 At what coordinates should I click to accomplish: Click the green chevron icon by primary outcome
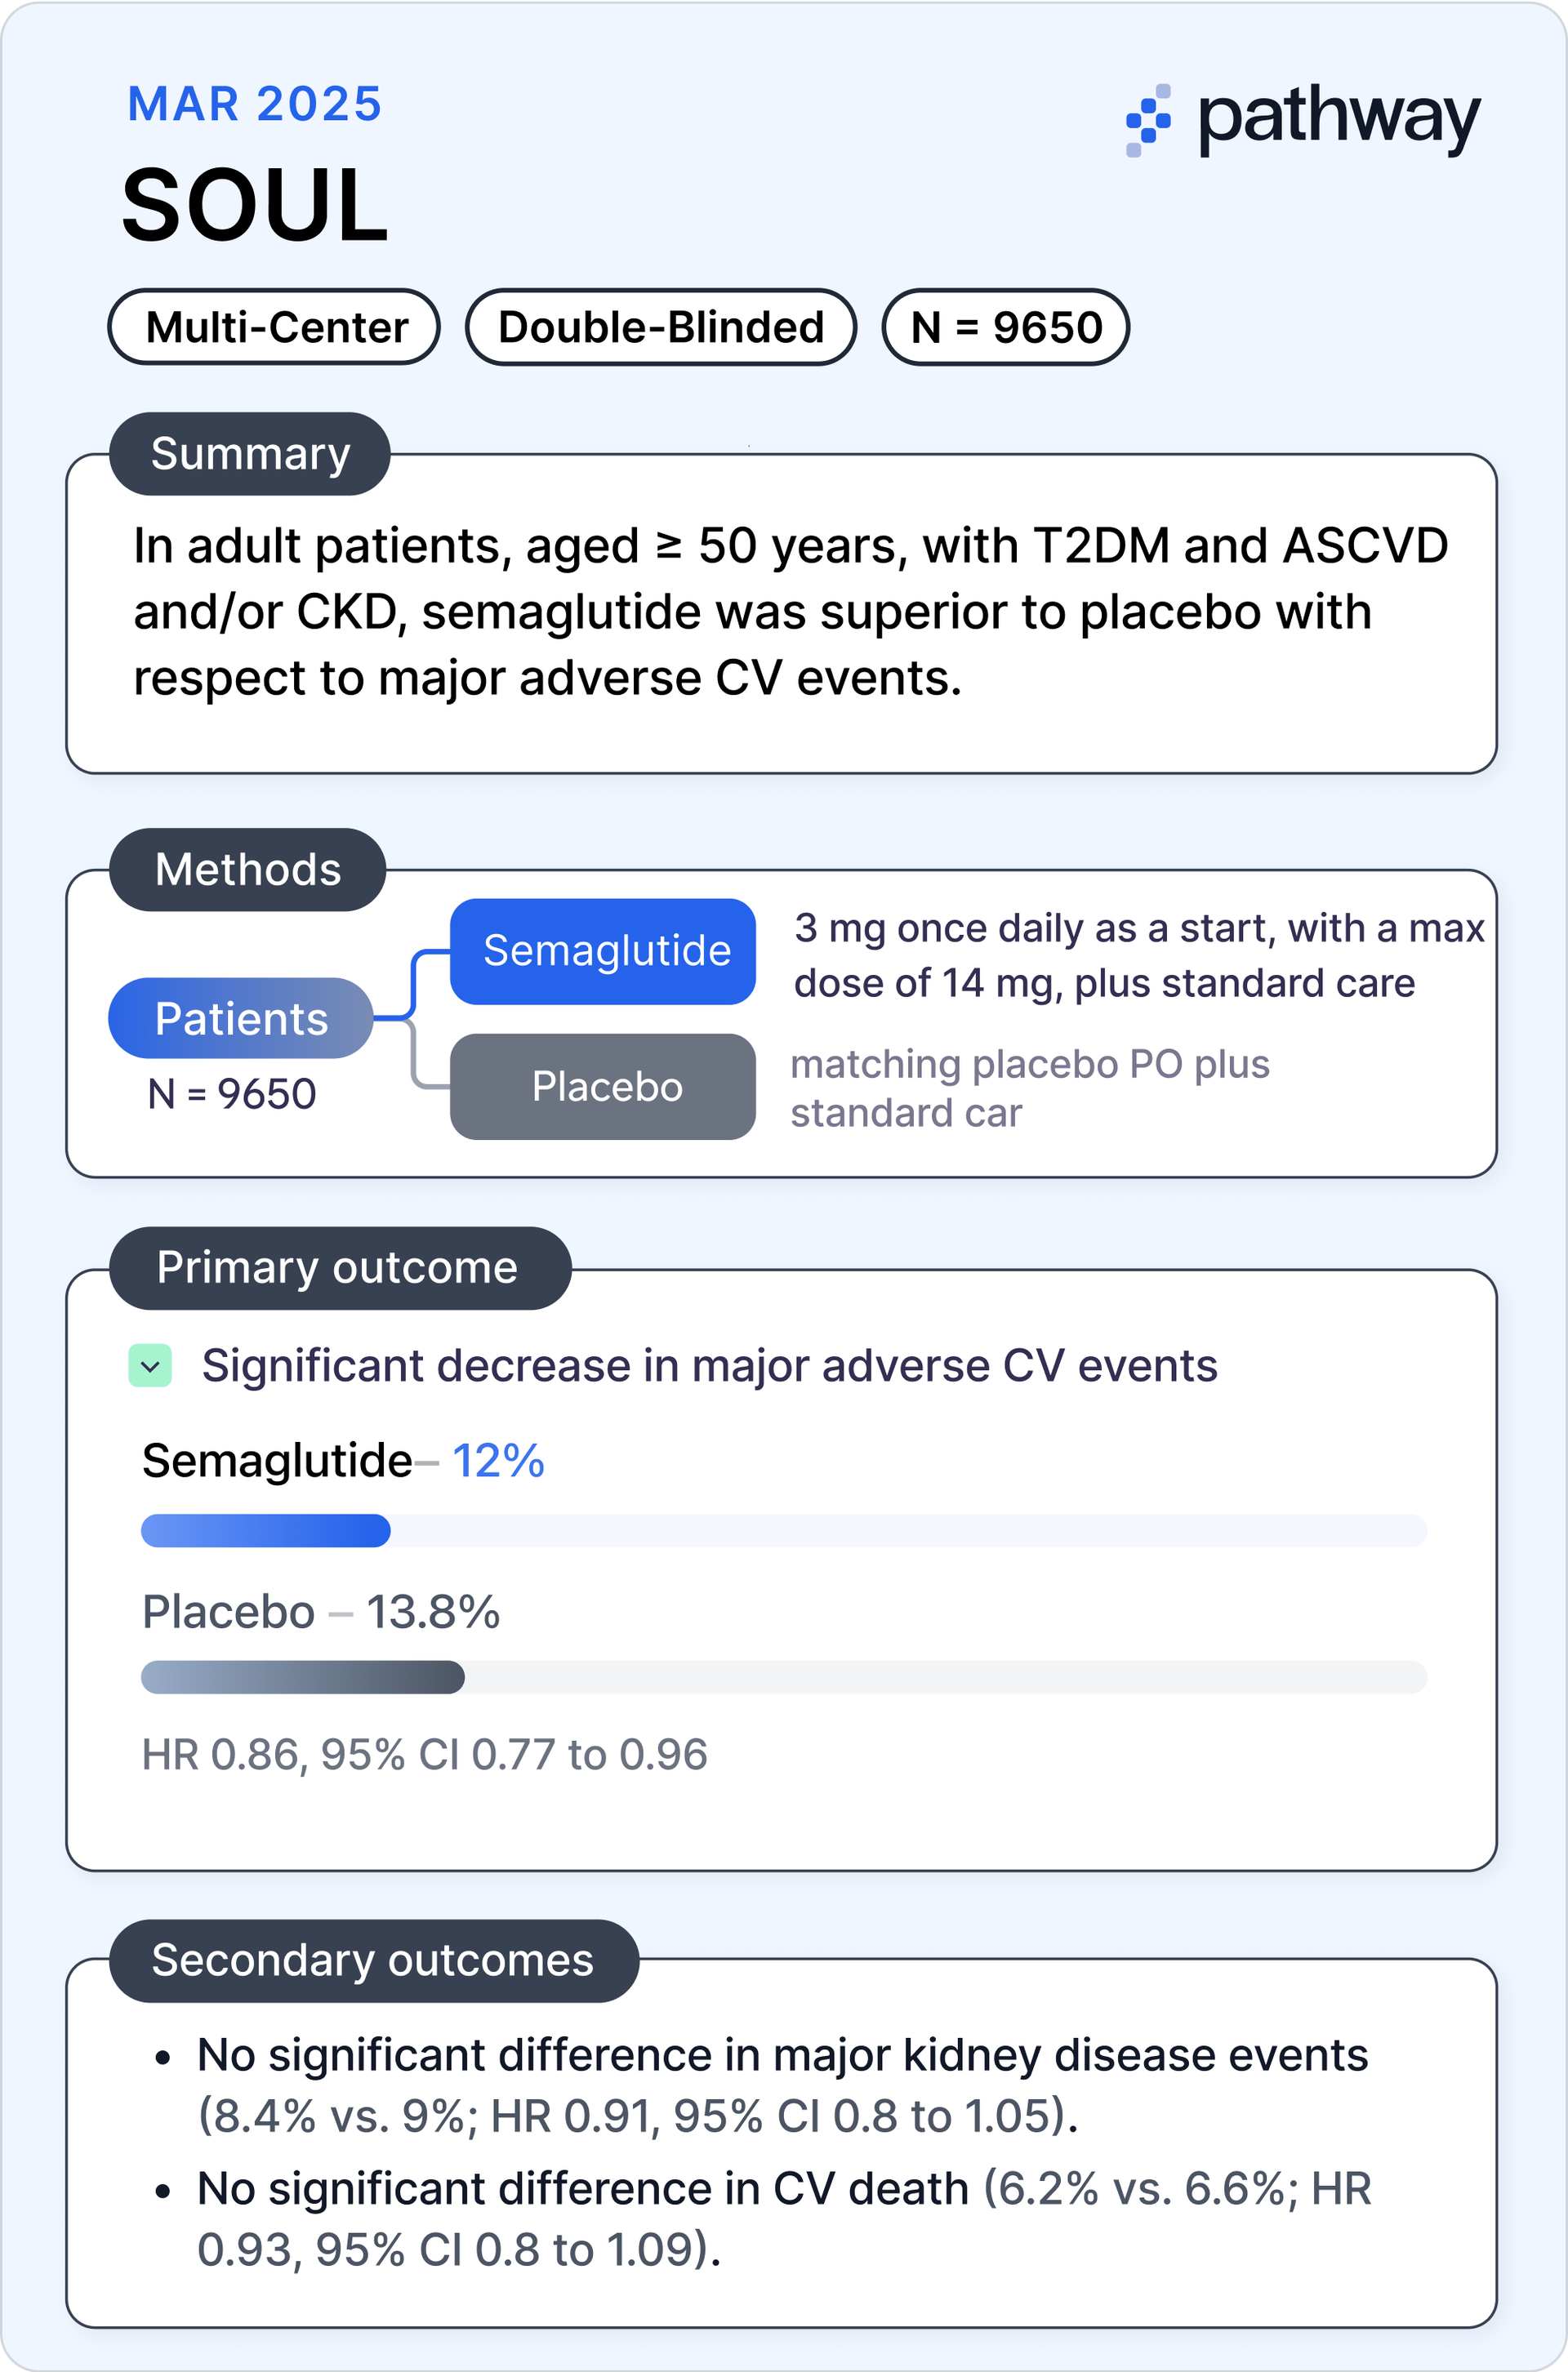coord(150,1366)
